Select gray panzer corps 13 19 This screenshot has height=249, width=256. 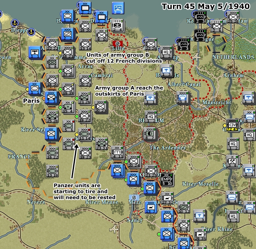point(52,171)
